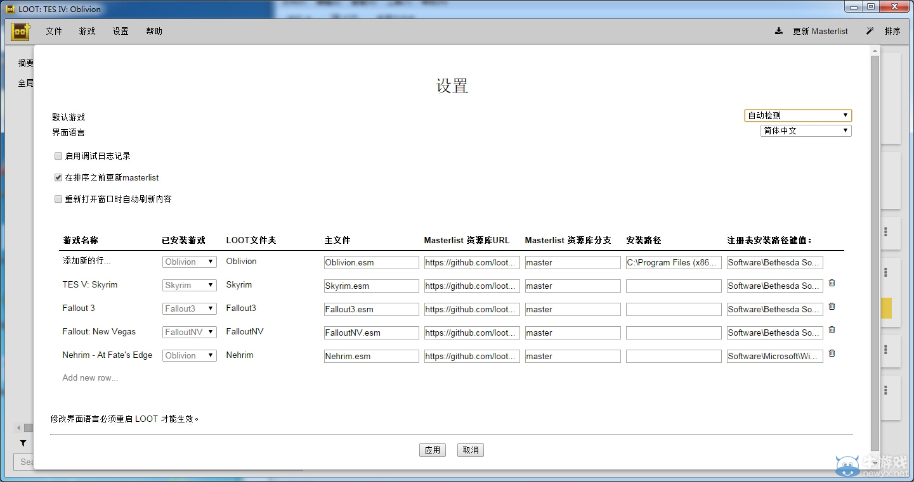Click branch field 'master' in FalloutNV.esm row
914x482 pixels.
click(x=573, y=333)
